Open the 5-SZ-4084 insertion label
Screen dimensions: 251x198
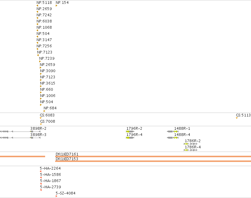[x=66, y=193]
